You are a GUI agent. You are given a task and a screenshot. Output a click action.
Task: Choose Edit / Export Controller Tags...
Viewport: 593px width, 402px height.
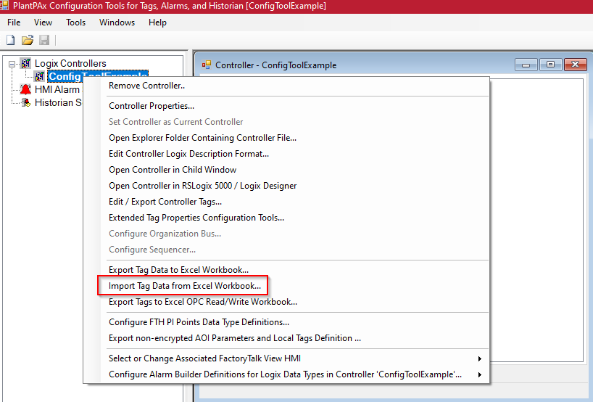click(x=165, y=202)
